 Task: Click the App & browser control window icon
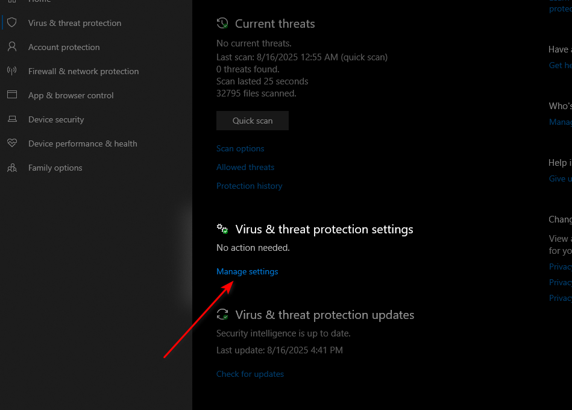pos(11,95)
